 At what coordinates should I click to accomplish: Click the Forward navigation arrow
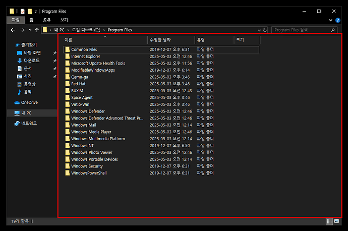(x=22, y=30)
